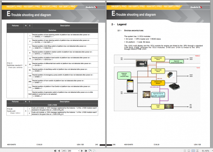Jump to the last page
This screenshot has width=213, height=152.
86,151
